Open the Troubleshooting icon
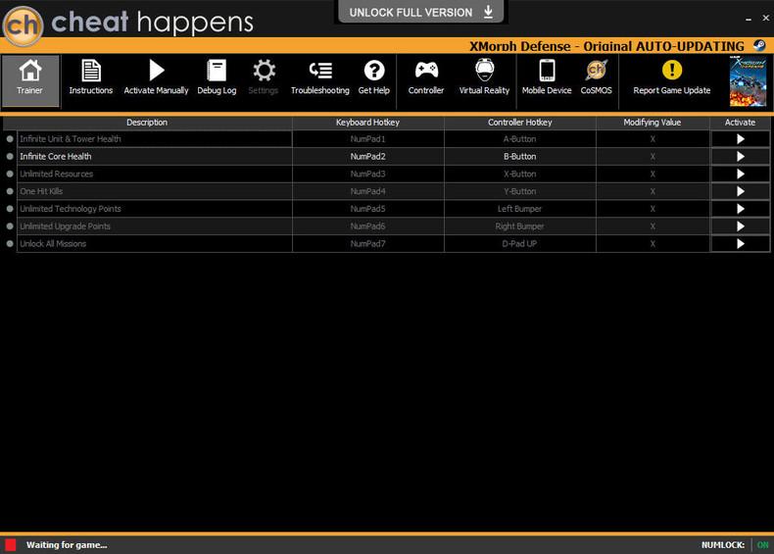Image resolution: width=774 pixels, height=554 pixels. tap(320, 71)
